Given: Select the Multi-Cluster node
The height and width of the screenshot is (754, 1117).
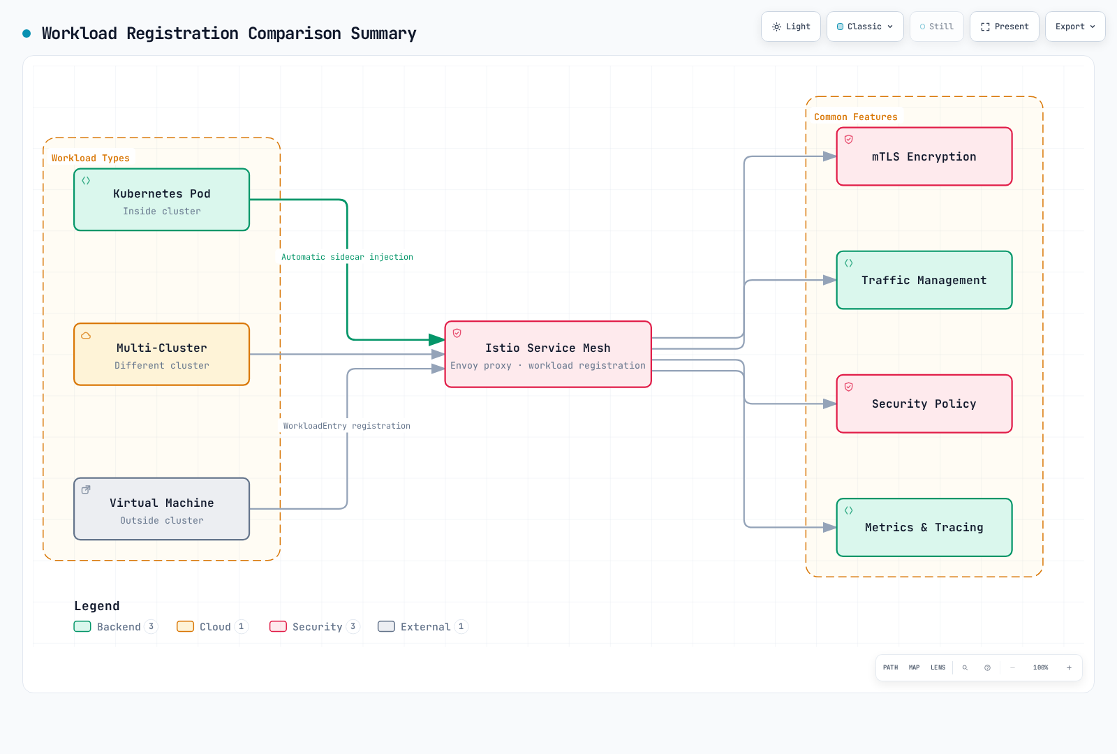Looking at the screenshot, I should [x=162, y=354].
